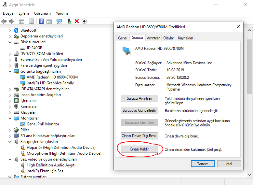
Task: Select Intel(R) HD Graphics Family device
Action: (x=50, y=83)
